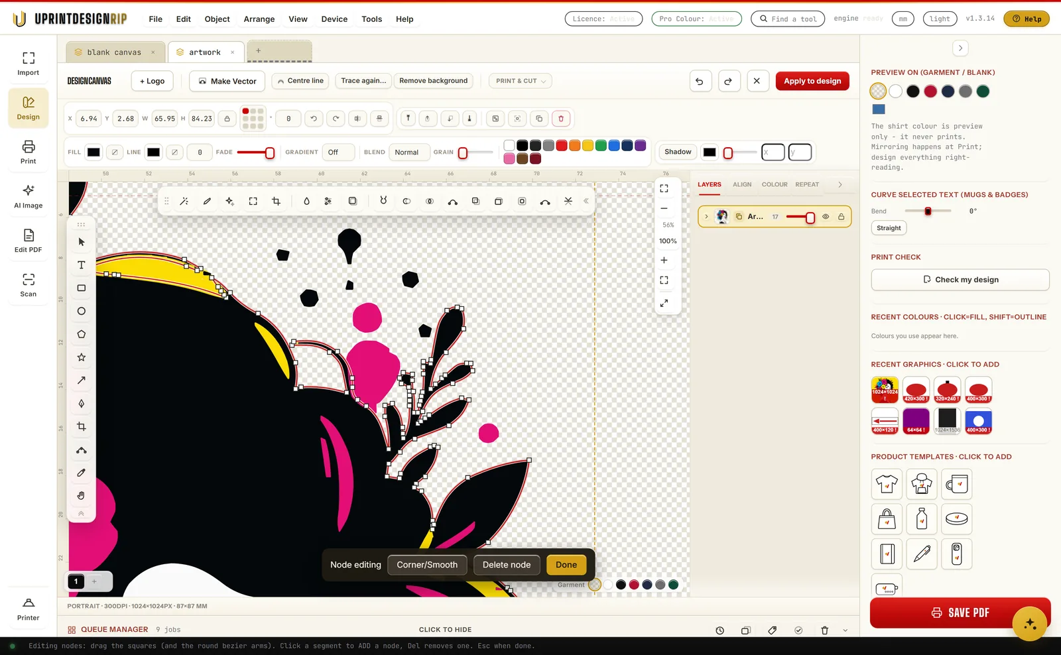Adjust the curve Bend slider

point(928,211)
